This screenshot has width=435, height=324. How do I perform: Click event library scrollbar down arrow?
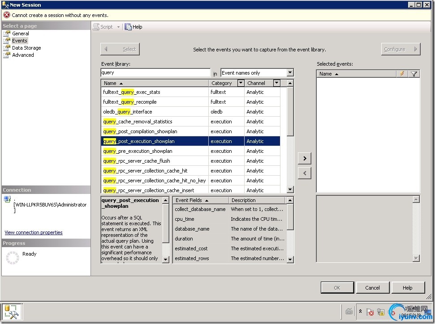290,189
